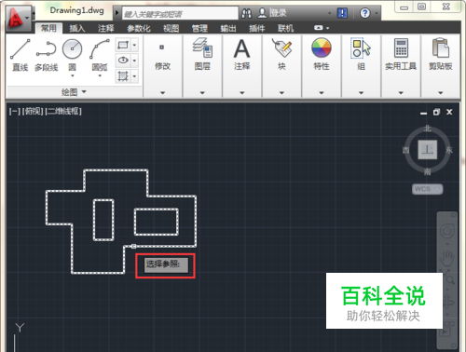Click the ViewCube South (南) direction
The height and width of the screenshot is (352, 466).
coord(428,171)
